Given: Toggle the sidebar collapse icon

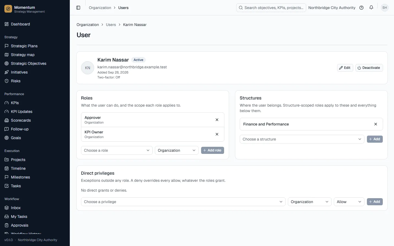Looking at the screenshot, I should click(78, 8).
